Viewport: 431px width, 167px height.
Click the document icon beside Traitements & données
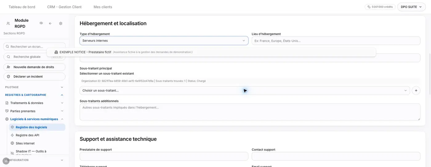7,103
